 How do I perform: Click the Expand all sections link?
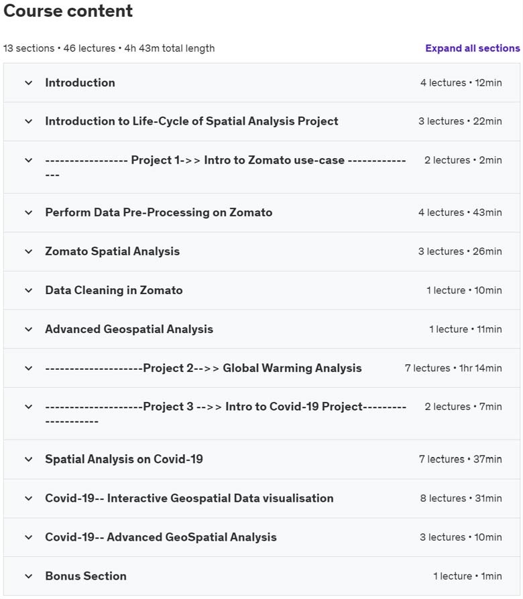tap(472, 48)
